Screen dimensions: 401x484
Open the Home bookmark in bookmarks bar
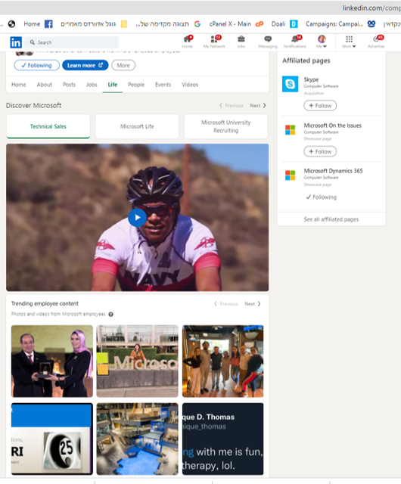click(x=32, y=24)
